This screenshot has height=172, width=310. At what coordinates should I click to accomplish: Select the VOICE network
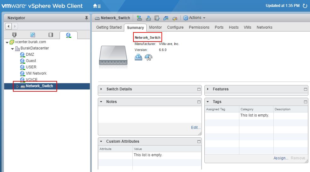tap(32, 80)
